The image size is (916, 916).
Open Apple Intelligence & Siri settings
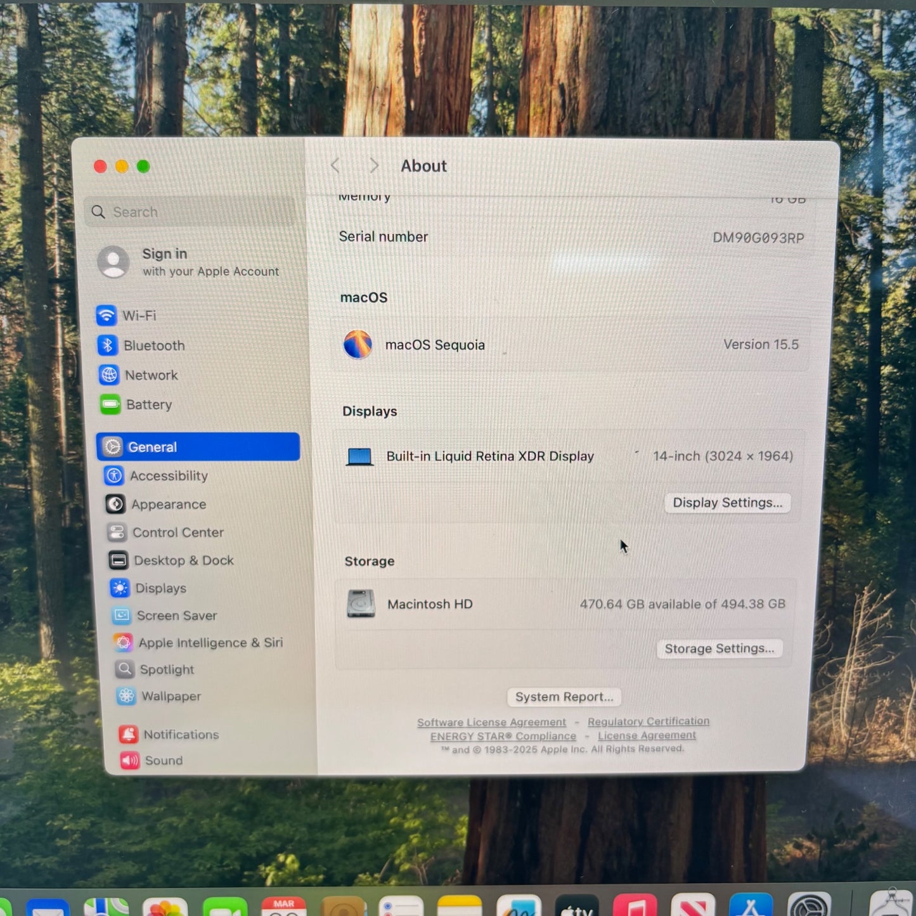pyautogui.click(x=210, y=643)
